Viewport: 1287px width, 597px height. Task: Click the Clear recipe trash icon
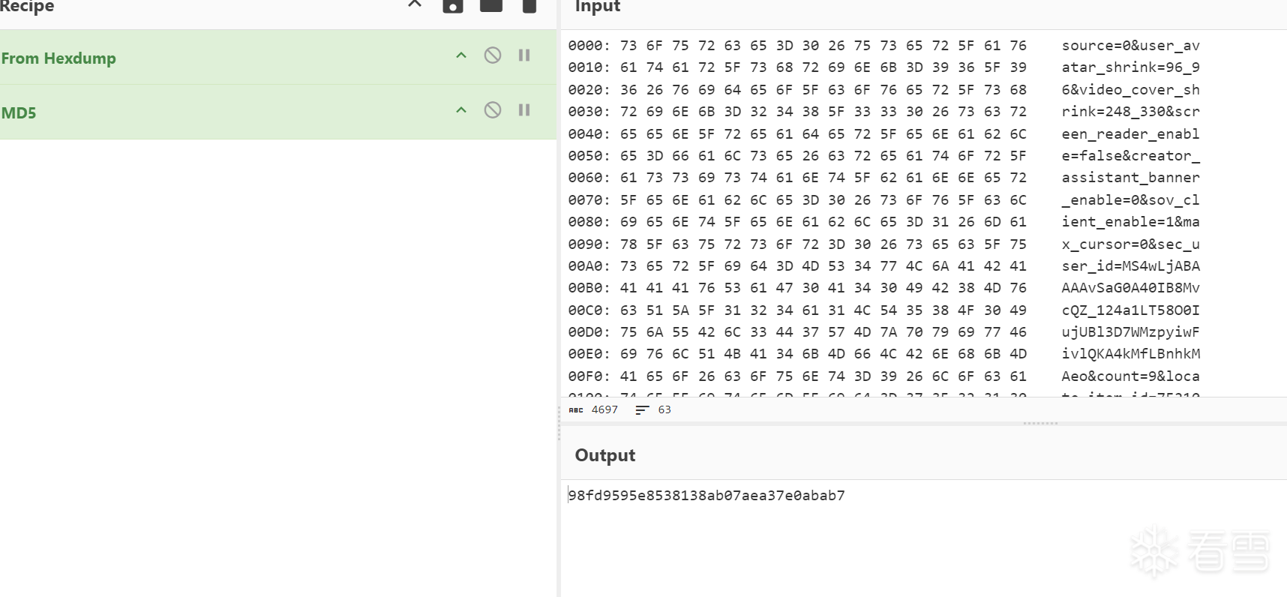click(x=529, y=6)
